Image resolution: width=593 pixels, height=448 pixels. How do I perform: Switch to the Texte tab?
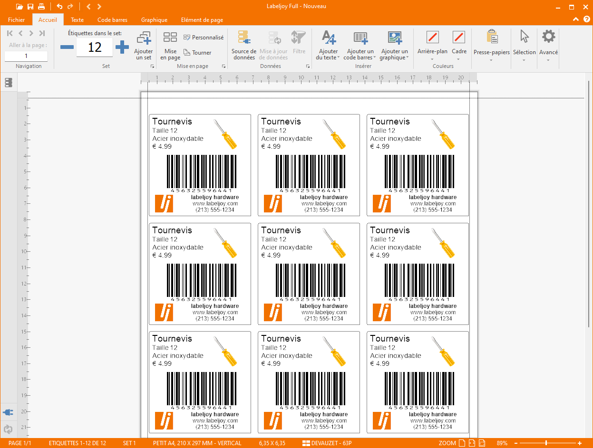tap(78, 20)
